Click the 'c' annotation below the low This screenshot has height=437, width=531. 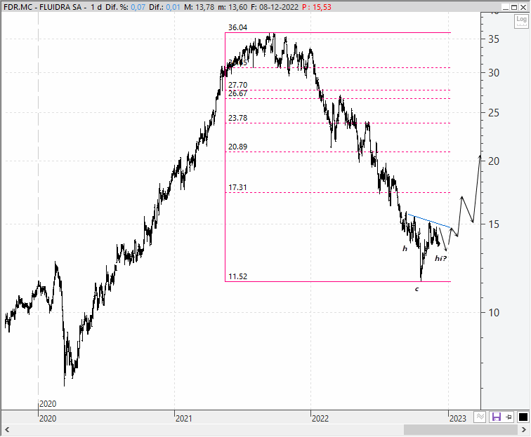(417, 289)
